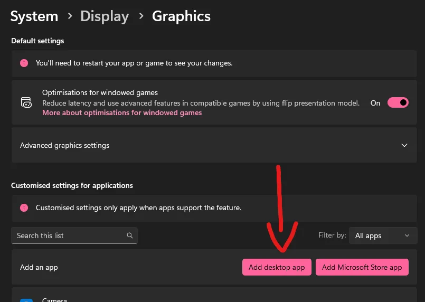Click the customised settings only apply notice

pyautogui.click(x=138, y=208)
